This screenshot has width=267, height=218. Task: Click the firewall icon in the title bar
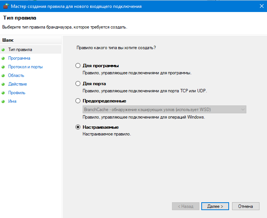tap(5, 6)
